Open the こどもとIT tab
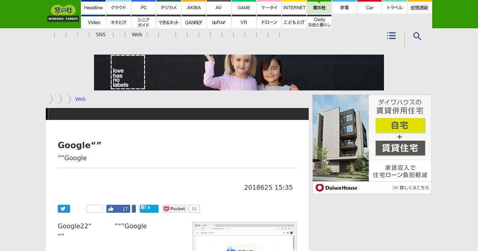478x251 pixels. (x=294, y=22)
